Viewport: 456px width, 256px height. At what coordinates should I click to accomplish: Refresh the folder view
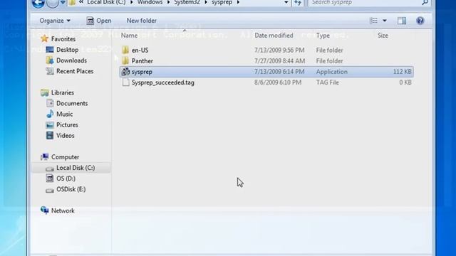point(298,3)
